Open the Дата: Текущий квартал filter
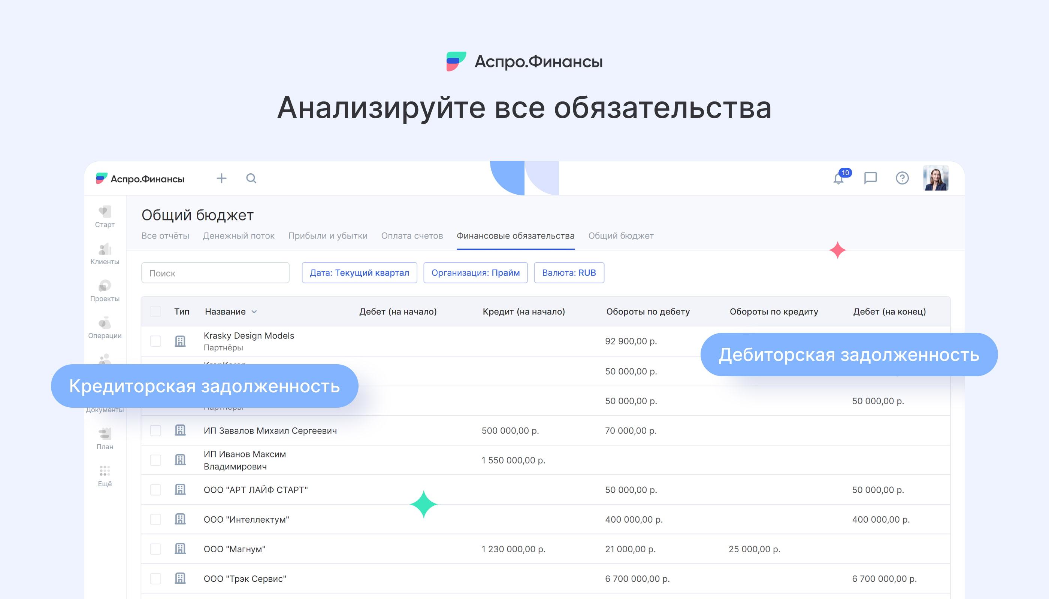Image resolution: width=1049 pixels, height=599 pixels. 359,273
